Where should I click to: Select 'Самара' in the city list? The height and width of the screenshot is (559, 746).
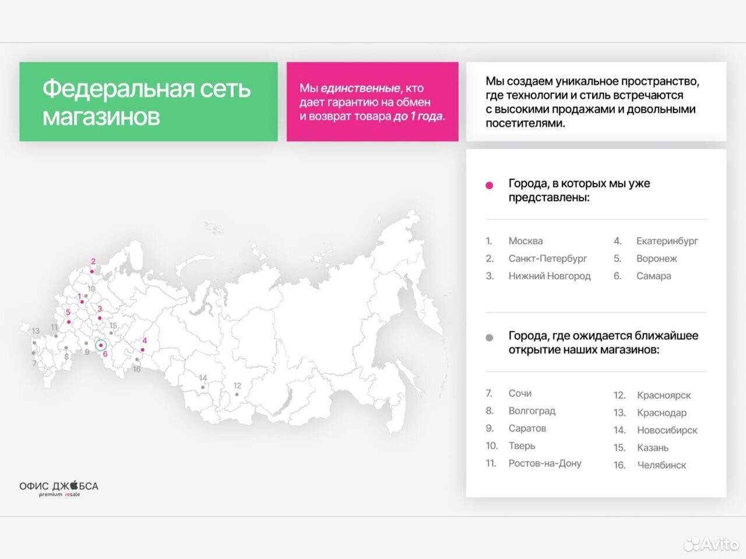pyautogui.click(x=654, y=276)
